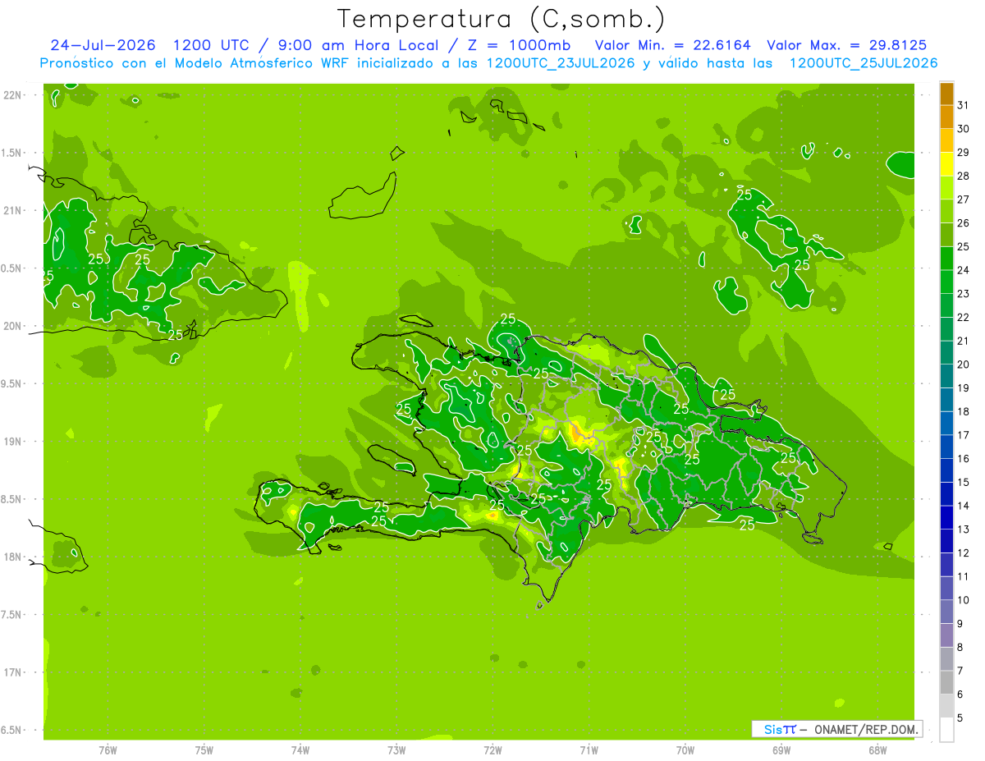The height and width of the screenshot is (761, 985).
Task: Click the legend value '31'
Action: (963, 105)
